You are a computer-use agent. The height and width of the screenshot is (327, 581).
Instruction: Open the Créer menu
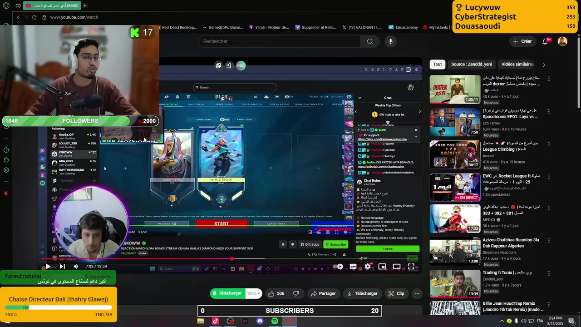pos(522,41)
